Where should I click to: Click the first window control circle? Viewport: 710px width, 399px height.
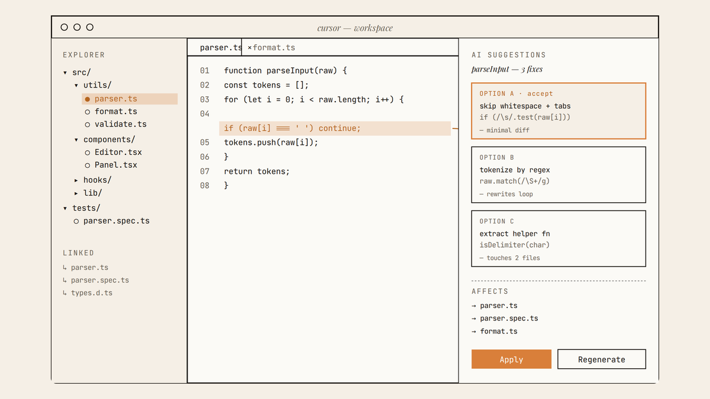pos(64,27)
